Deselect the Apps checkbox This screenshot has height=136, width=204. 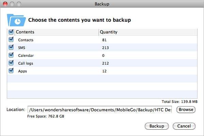coord(11,71)
